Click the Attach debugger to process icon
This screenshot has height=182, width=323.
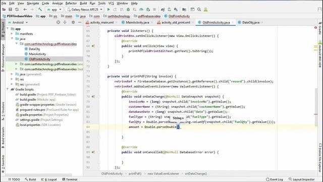pyautogui.click(x=148, y=10)
